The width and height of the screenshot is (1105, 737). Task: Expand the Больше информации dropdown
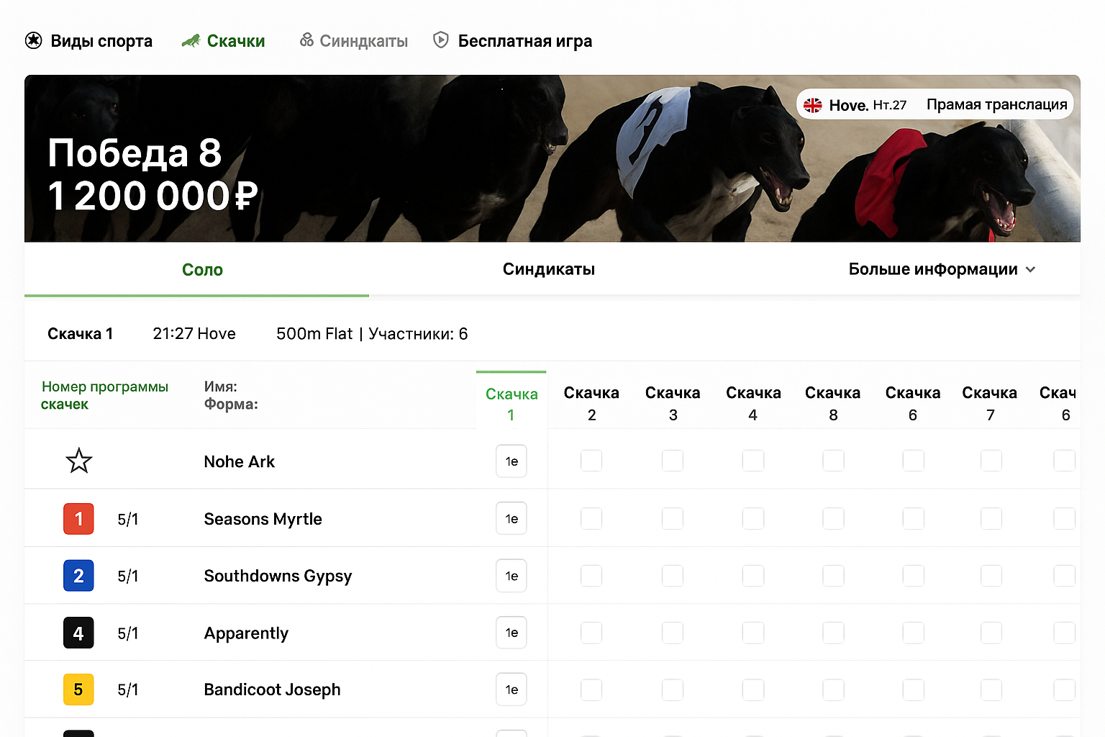(933, 269)
